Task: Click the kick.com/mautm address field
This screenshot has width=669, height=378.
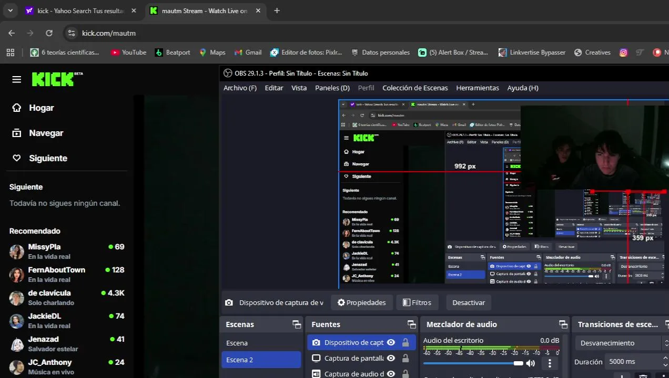Action: [x=109, y=33]
